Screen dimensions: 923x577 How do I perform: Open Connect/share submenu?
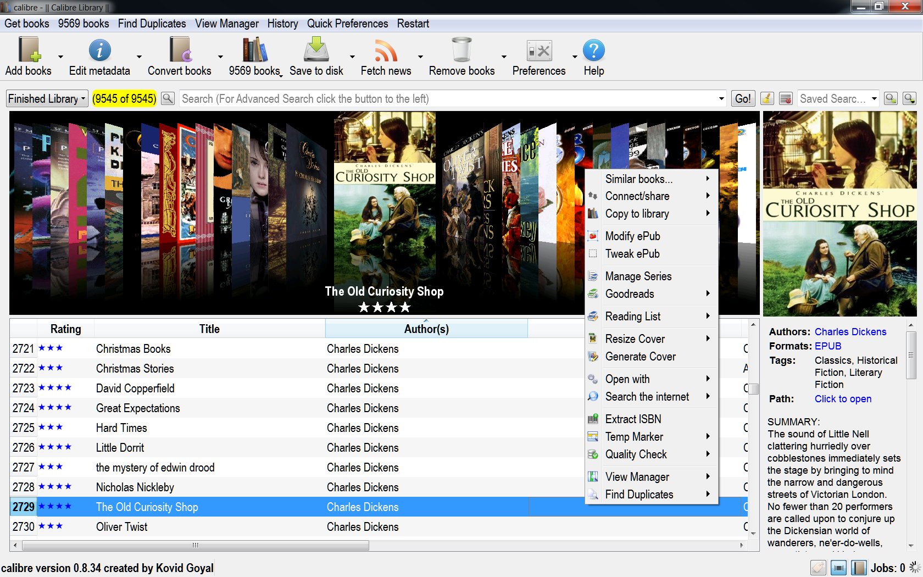[652, 196]
